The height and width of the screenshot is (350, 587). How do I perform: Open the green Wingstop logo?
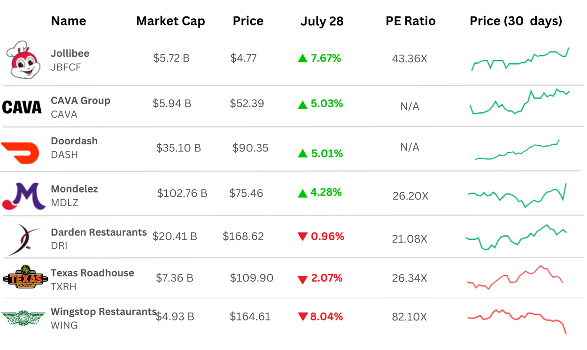[x=23, y=317]
